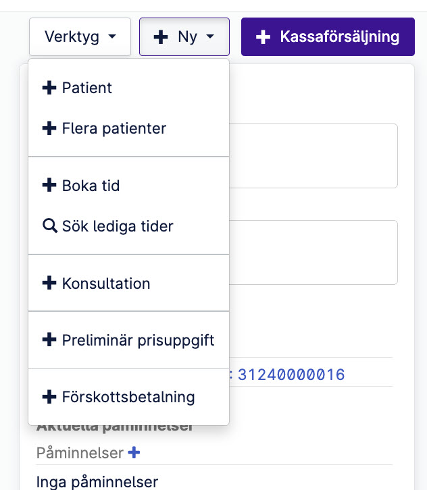427x490 pixels.
Task: Choose Flera patienter menu entry
Action: (128, 128)
